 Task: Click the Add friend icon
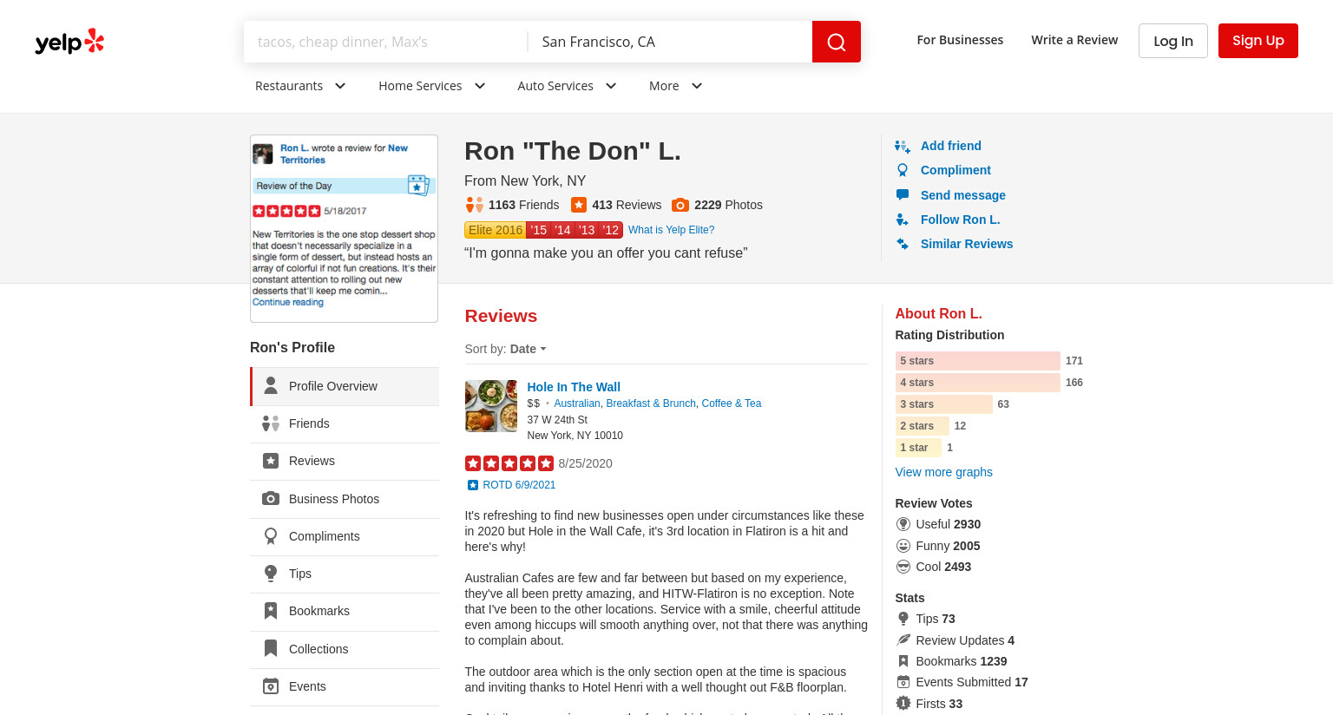(x=903, y=146)
